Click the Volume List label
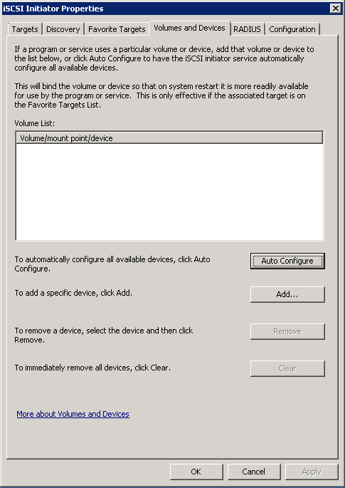 pos(34,123)
